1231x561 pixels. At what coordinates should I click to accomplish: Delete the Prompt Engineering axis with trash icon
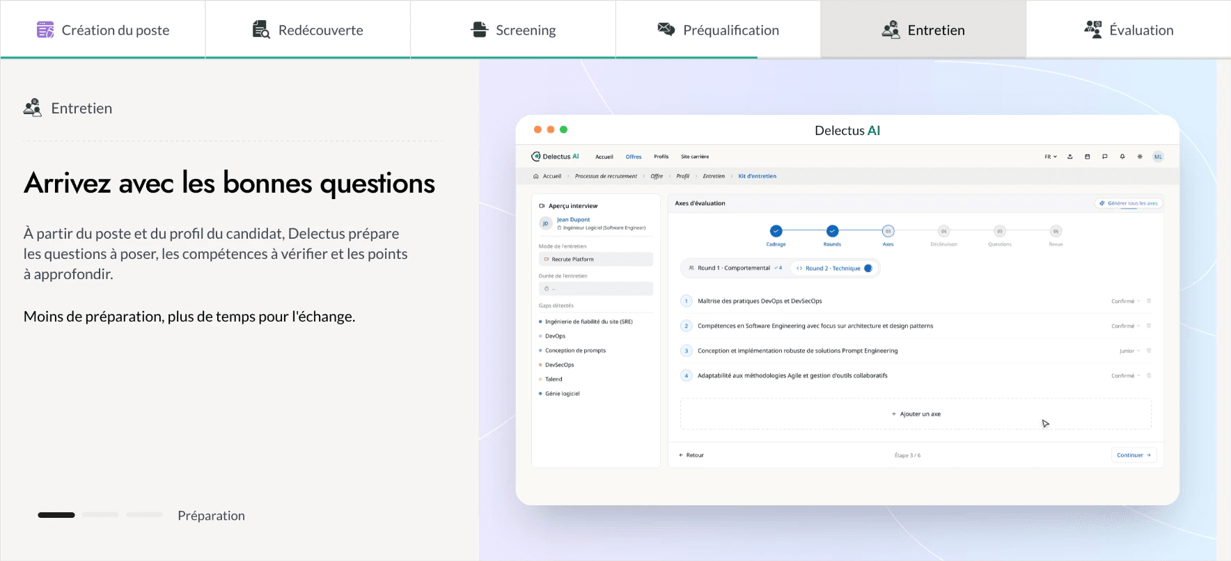tap(1149, 351)
